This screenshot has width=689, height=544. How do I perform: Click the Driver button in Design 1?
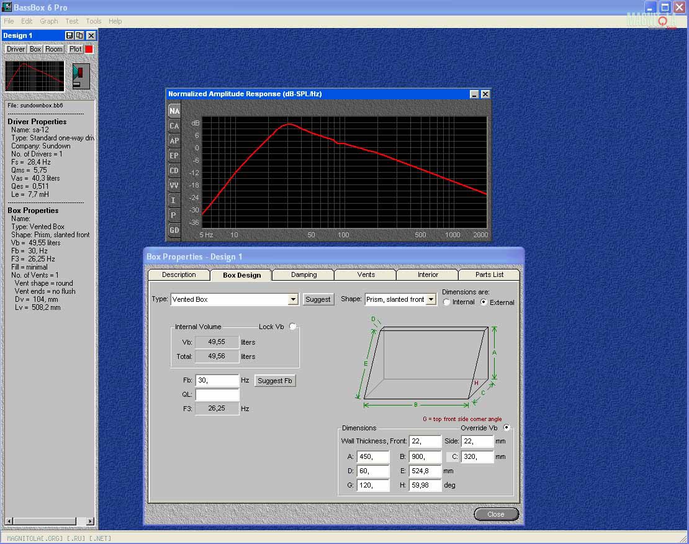click(16, 49)
